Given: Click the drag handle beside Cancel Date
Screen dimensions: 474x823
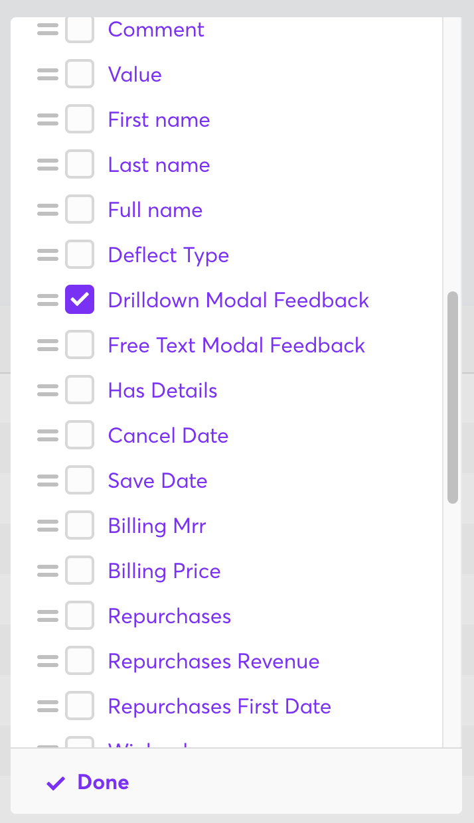Looking at the screenshot, I should click(47, 436).
